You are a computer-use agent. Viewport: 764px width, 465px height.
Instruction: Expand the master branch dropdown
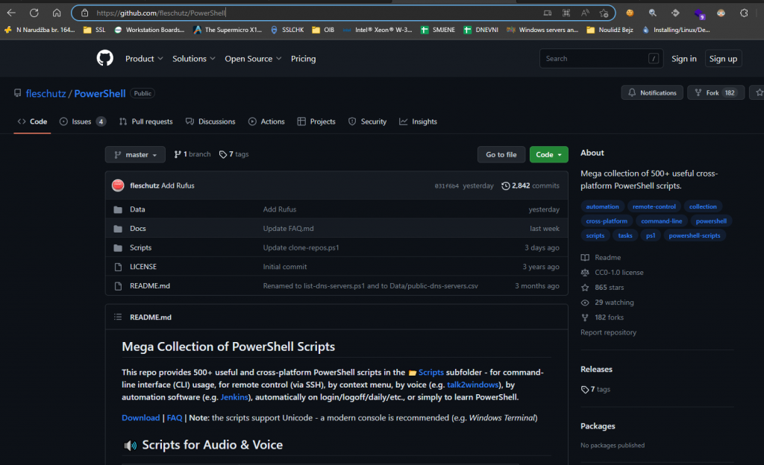click(135, 155)
